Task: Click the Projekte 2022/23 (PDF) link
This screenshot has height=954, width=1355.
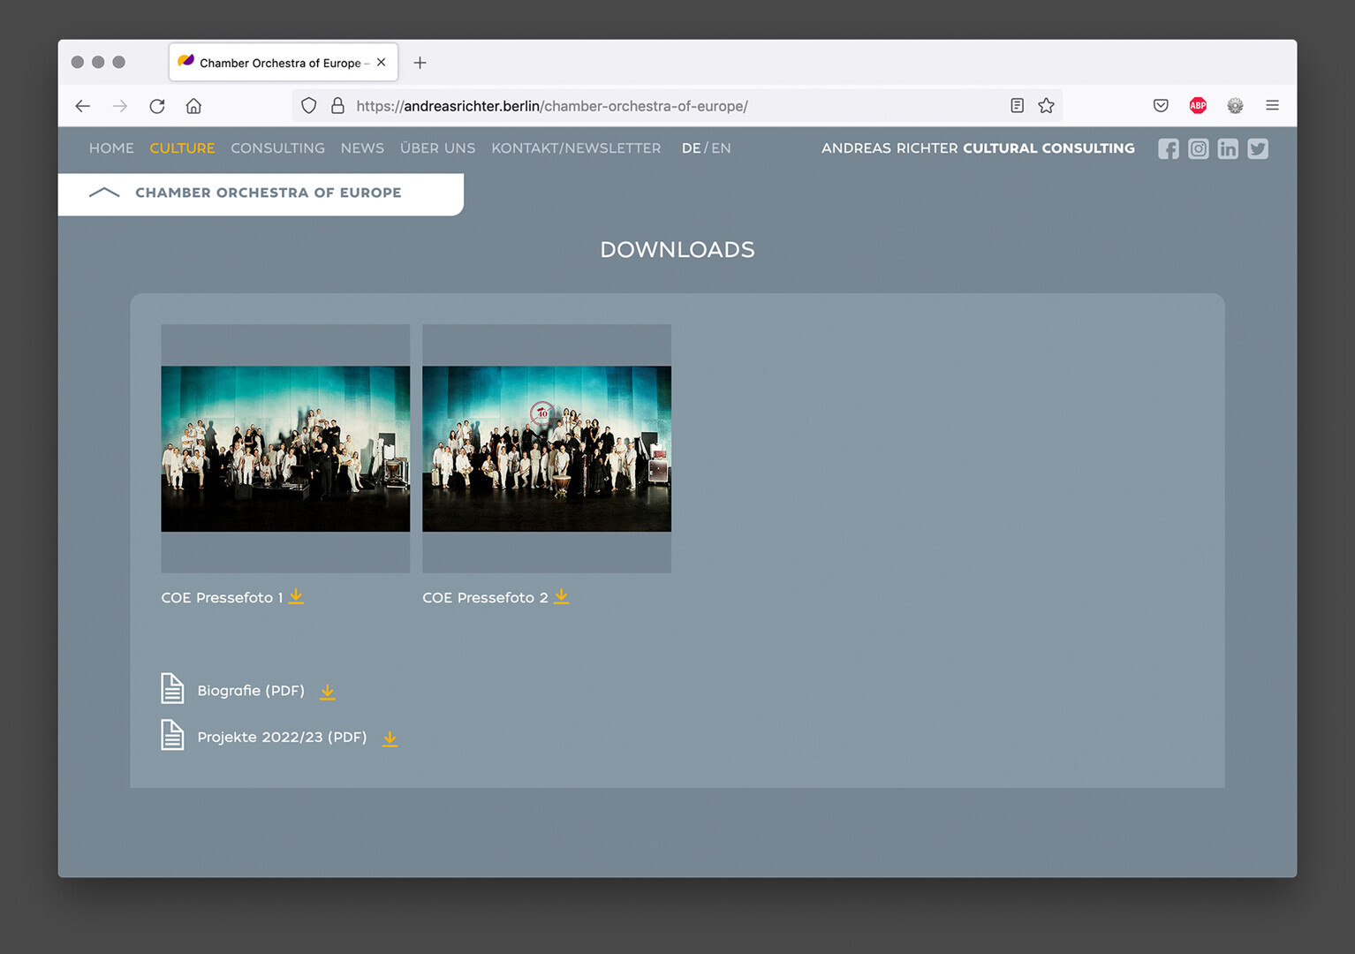Action: coord(282,738)
